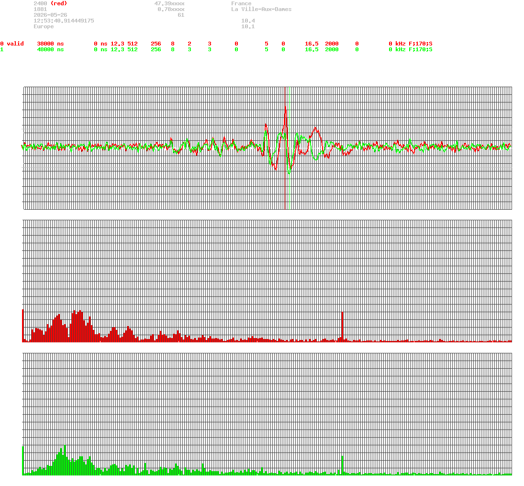Image resolution: width=524 pixels, height=486 pixels.
Task: Click "0 kHz F;170;S" in the green row
Action: 411,49
